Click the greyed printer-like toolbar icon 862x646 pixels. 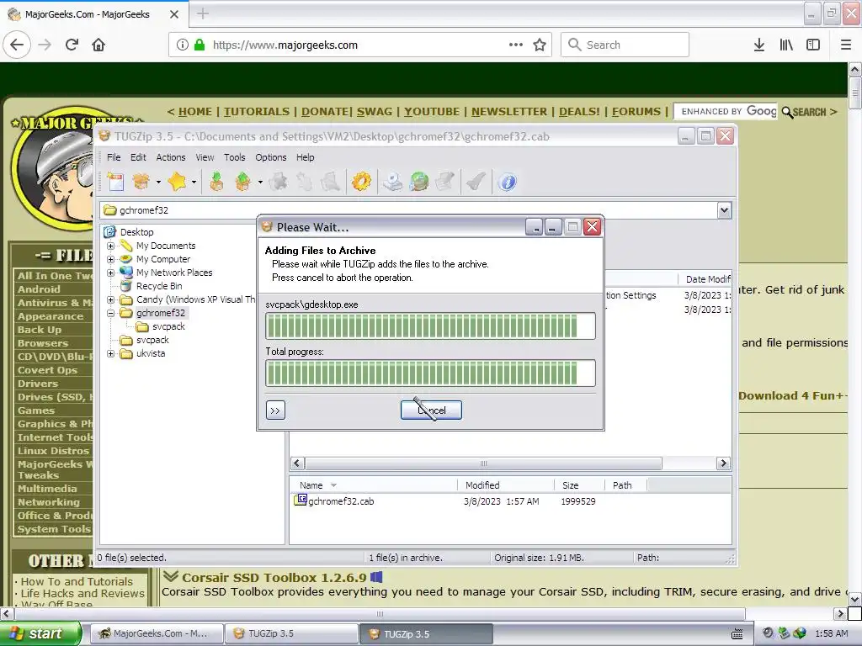446,182
